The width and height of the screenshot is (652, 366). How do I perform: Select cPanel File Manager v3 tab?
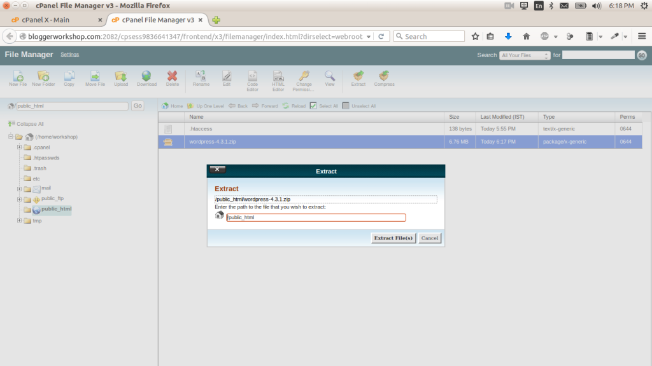[x=157, y=20]
